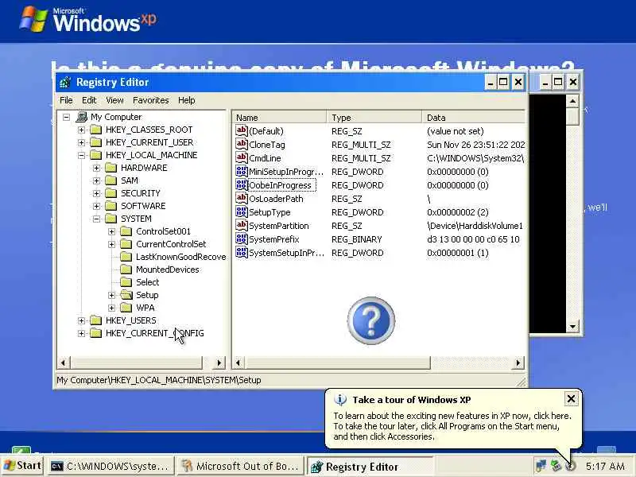Click the values pane horizontal scrollbar thumb

pyautogui.click(x=337, y=363)
